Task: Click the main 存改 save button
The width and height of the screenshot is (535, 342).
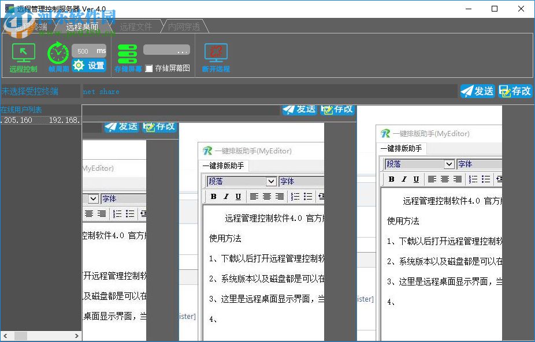Action: click(515, 91)
